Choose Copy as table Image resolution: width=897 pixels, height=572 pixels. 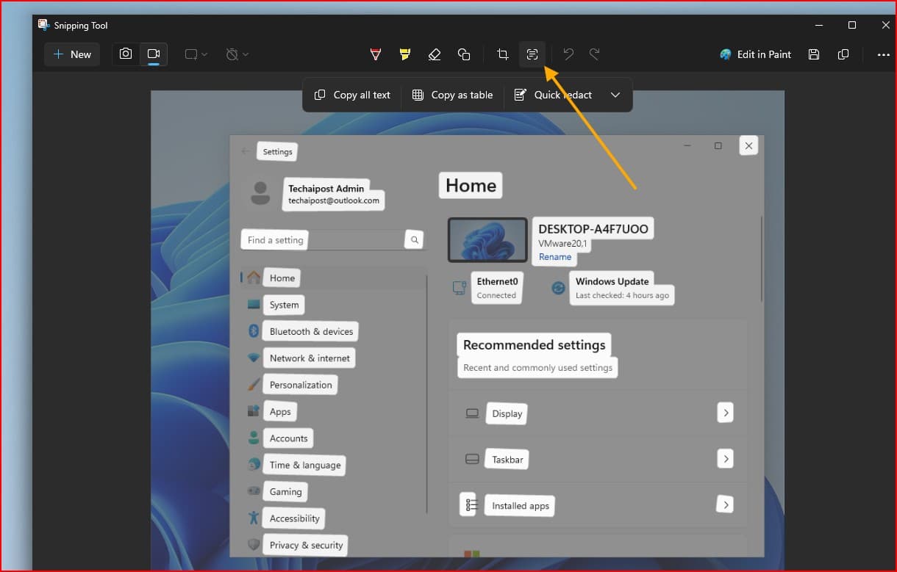452,95
